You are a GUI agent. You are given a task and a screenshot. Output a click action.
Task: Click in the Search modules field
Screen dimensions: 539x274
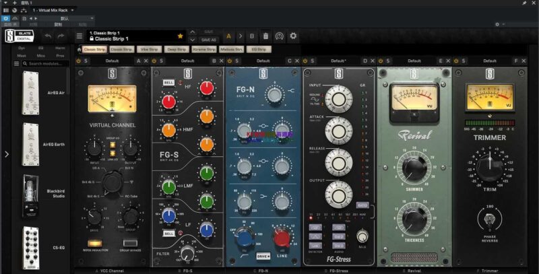(46, 63)
